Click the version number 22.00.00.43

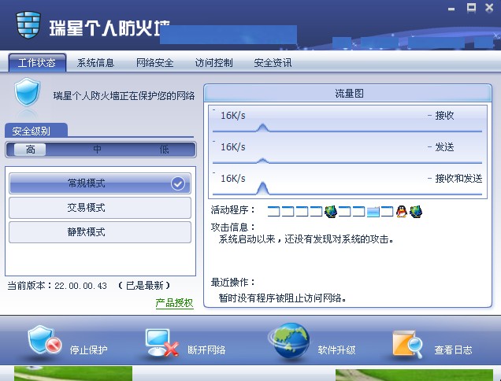80,286
